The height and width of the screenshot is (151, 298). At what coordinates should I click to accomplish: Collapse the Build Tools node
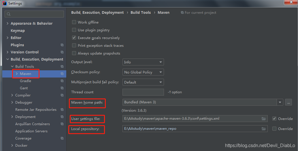click(x=12, y=66)
